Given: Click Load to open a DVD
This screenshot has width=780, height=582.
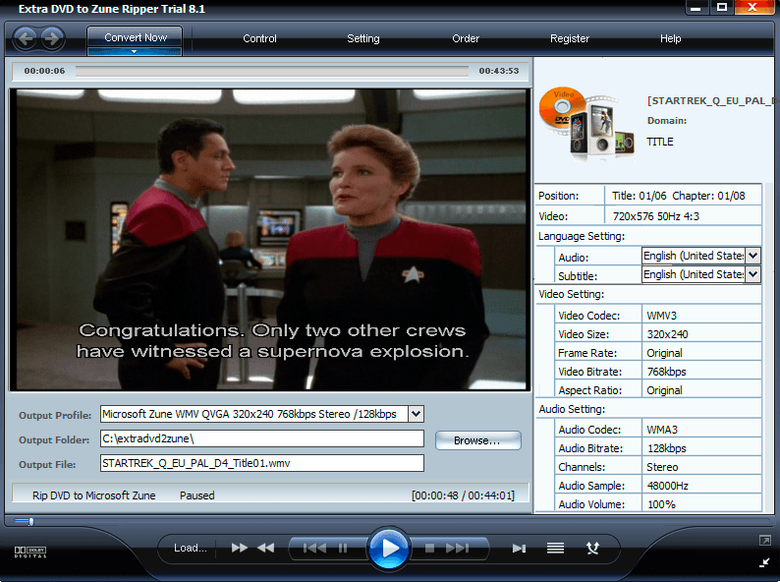Looking at the screenshot, I should click(190, 548).
